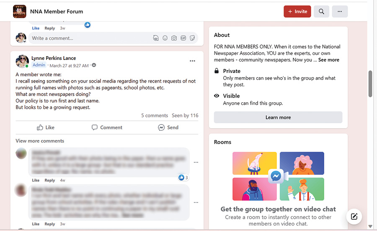The image size is (377, 231).
Task: Like Lynne Perkins Lance's post
Action: coord(45,127)
